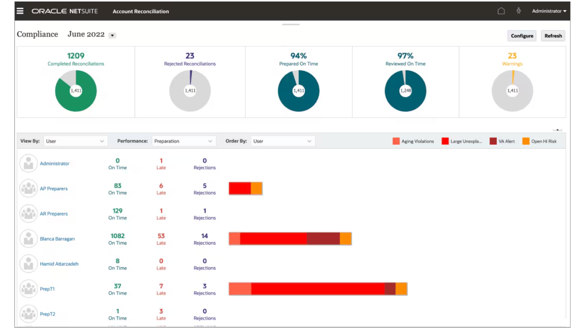
Task: Click the Home icon in header
Action: tap(501, 11)
